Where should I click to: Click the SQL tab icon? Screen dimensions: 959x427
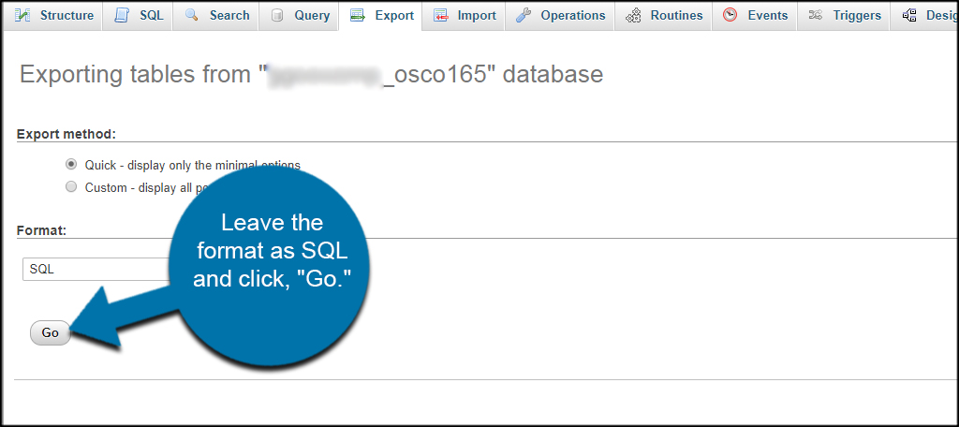click(x=123, y=15)
